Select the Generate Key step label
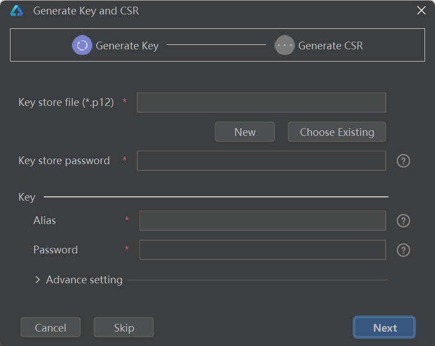 point(127,46)
